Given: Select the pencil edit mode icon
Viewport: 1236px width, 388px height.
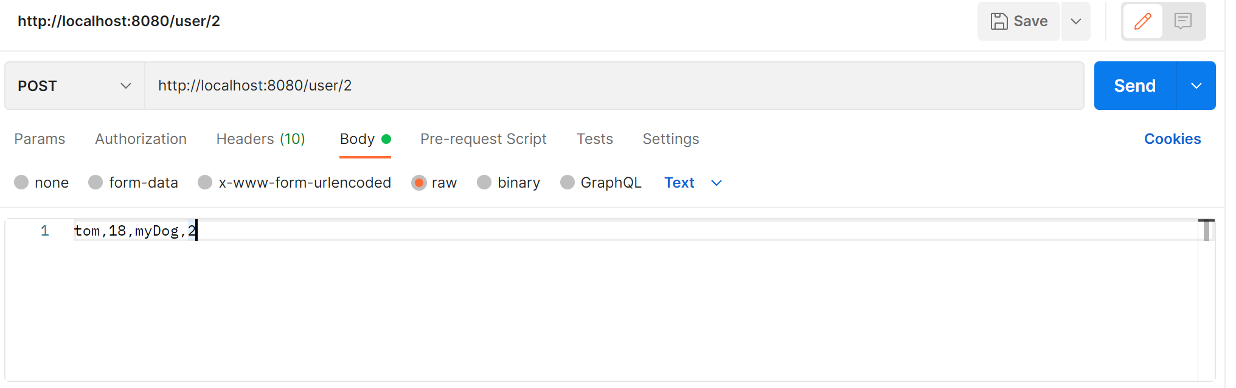Looking at the screenshot, I should pyautogui.click(x=1143, y=21).
